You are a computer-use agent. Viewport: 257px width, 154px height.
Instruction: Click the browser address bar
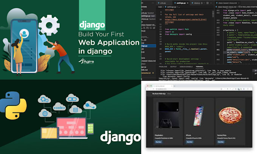[x=189, y=89]
